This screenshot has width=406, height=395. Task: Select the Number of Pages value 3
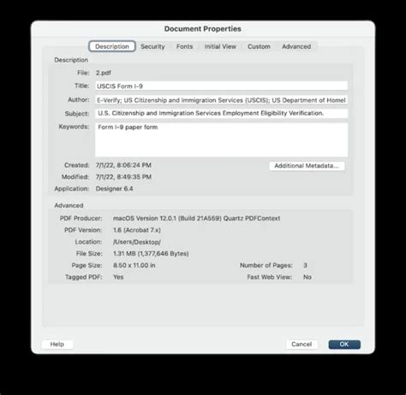coord(305,265)
